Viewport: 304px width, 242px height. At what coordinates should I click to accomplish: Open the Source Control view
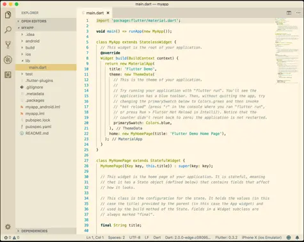coord(8,45)
